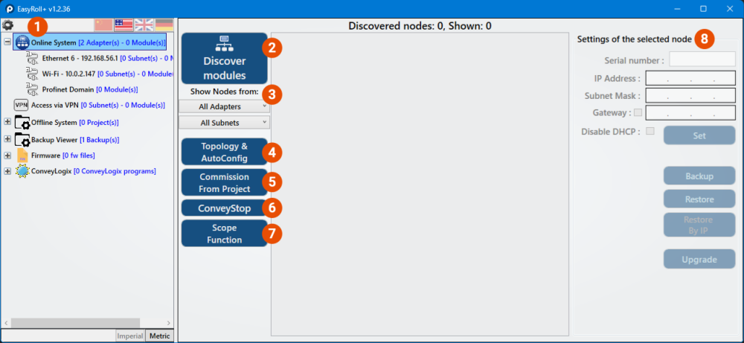The image size is (744, 343).
Task: Select ConveyLogix programs row text
Action: coord(94,171)
